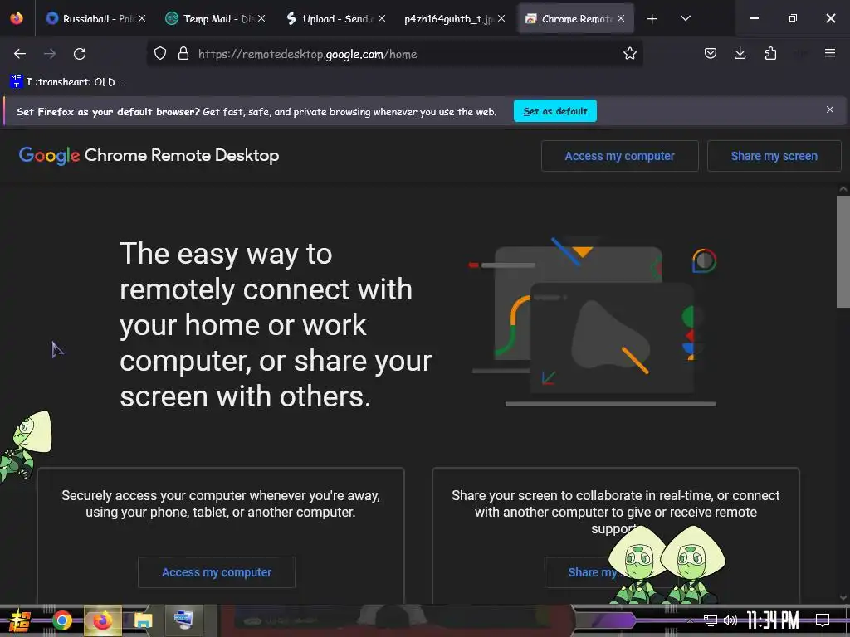Open the Firefox hamburger application menu
Screen dimensions: 850x637
(829, 53)
